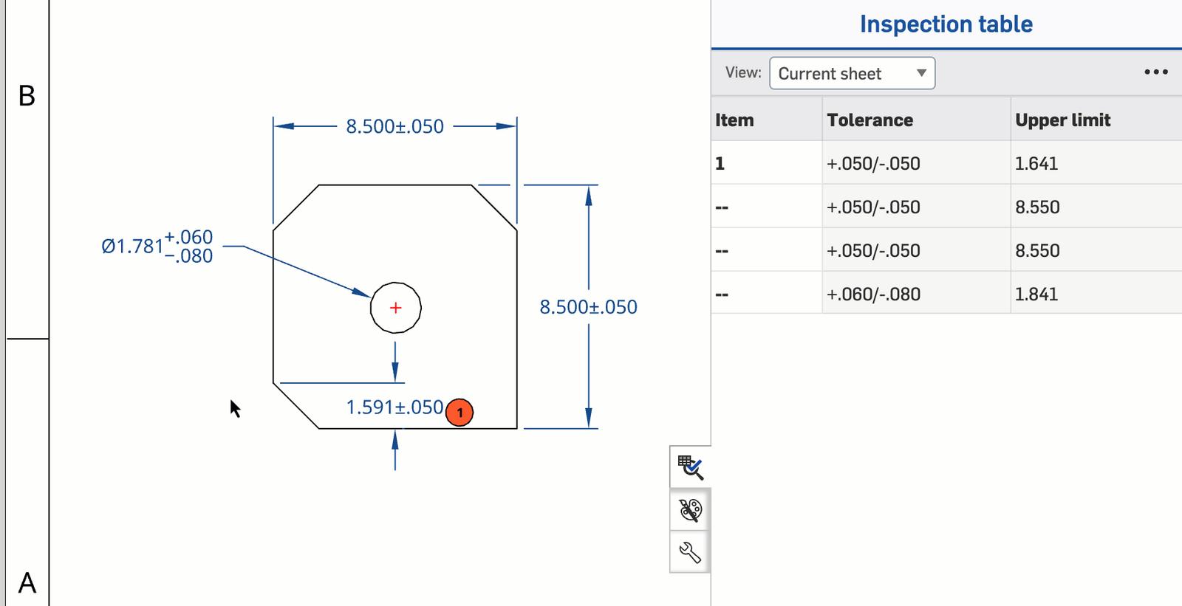
Task: Select the 1.591±.050 dimension text
Action: click(394, 407)
